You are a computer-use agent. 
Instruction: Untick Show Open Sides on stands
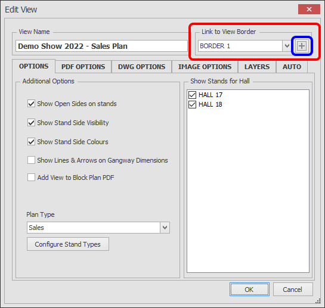(x=31, y=103)
